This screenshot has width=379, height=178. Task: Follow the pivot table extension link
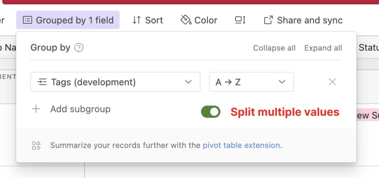click(x=241, y=145)
